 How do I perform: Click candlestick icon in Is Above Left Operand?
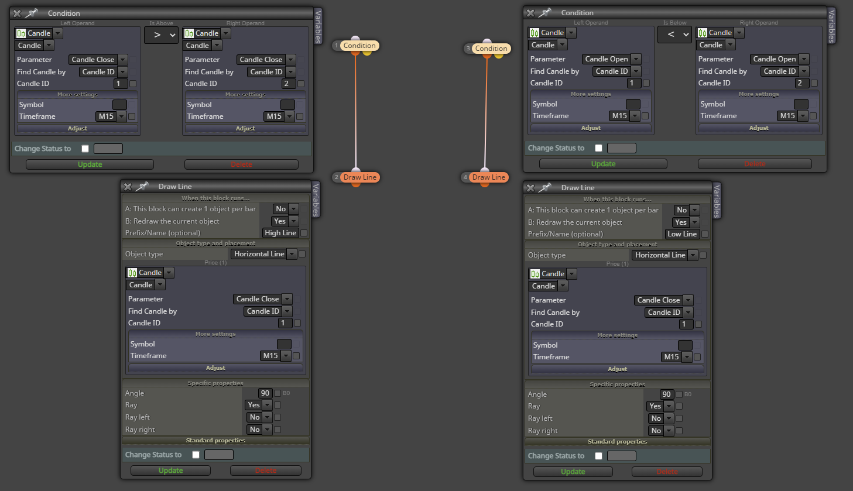21,33
